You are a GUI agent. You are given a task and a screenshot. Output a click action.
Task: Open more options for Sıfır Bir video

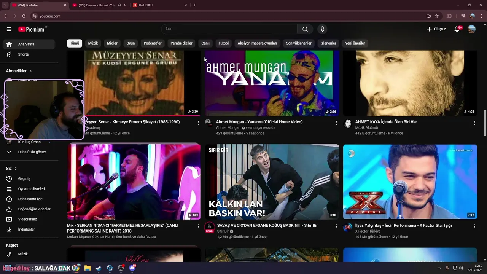[336, 226]
